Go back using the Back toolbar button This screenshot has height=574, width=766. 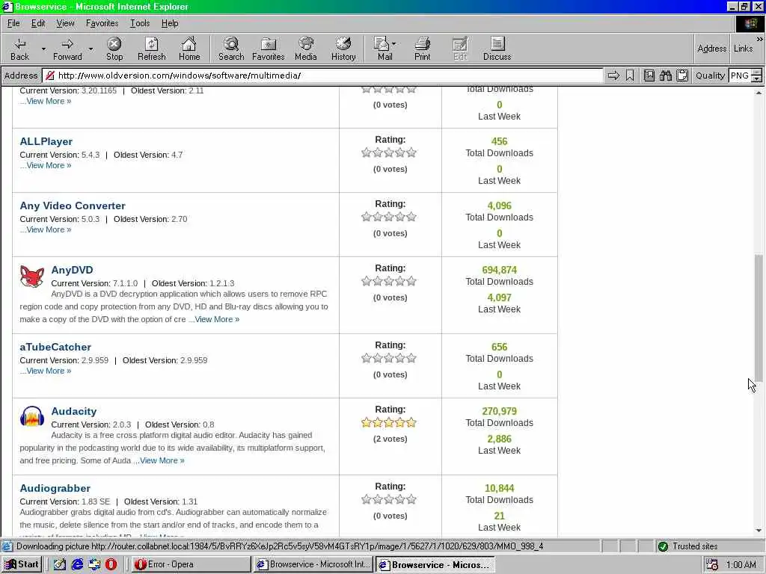click(x=19, y=49)
